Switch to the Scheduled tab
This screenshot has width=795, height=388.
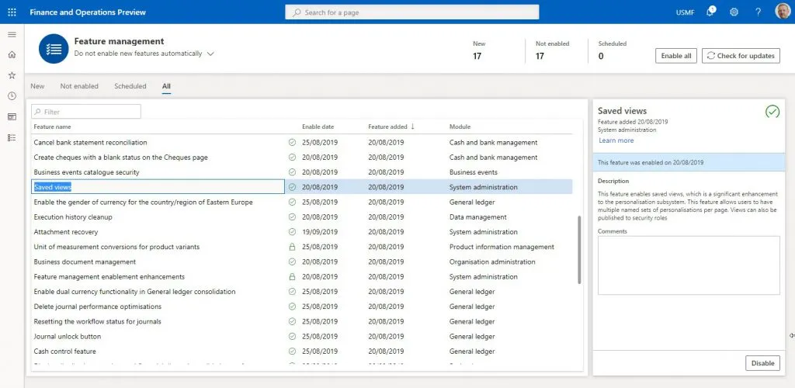pos(130,86)
